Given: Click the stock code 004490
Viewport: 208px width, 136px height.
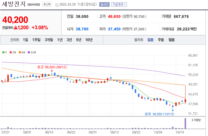Looking at the screenshot, I should [34, 5].
